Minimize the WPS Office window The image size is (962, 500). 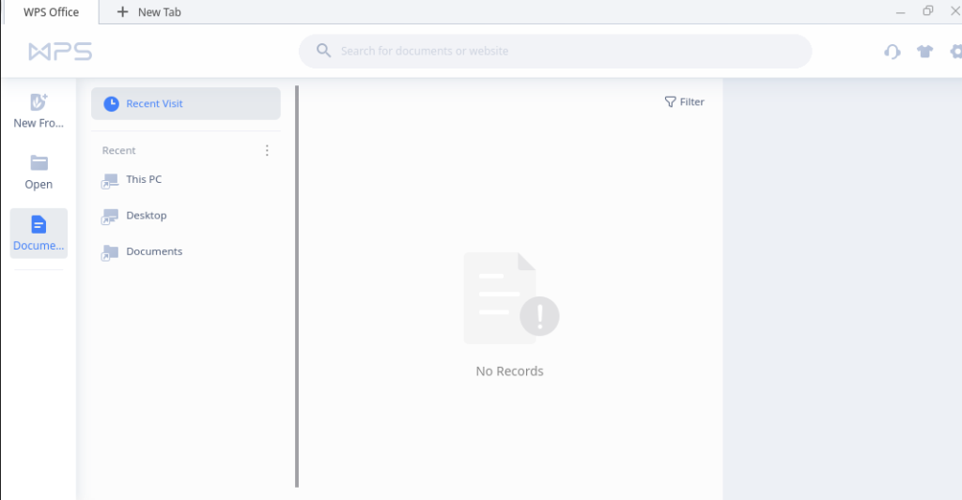[900, 11]
